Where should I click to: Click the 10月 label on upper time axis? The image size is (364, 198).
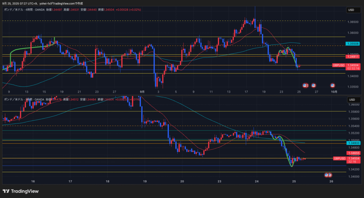pyautogui.click(x=334, y=92)
